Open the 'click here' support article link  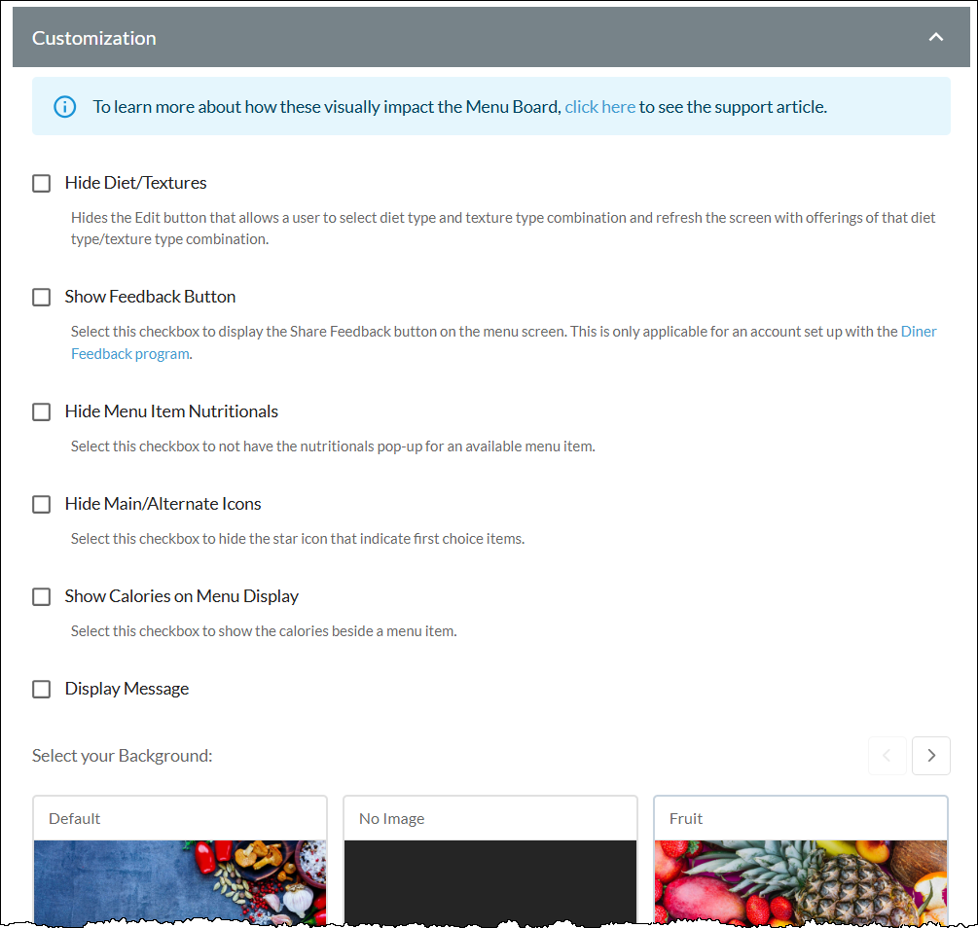(599, 107)
